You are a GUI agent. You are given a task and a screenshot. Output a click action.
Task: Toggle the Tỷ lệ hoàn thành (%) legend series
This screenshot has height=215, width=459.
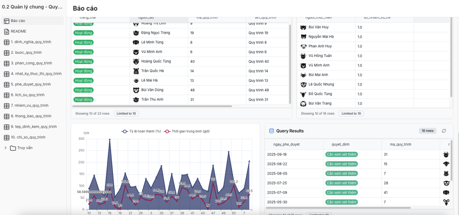point(141,131)
